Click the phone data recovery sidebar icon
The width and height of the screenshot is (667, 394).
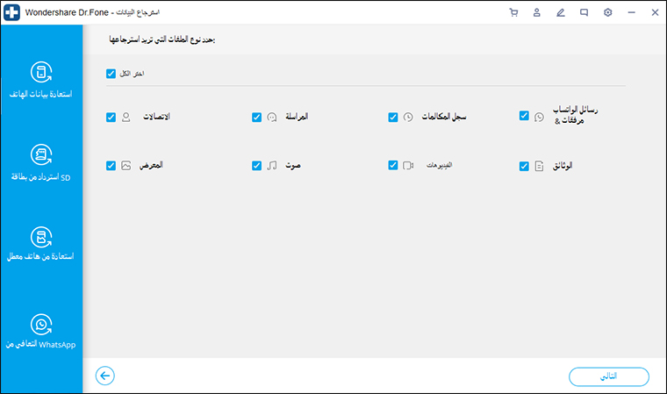pyautogui.click(x=41, y=72)
